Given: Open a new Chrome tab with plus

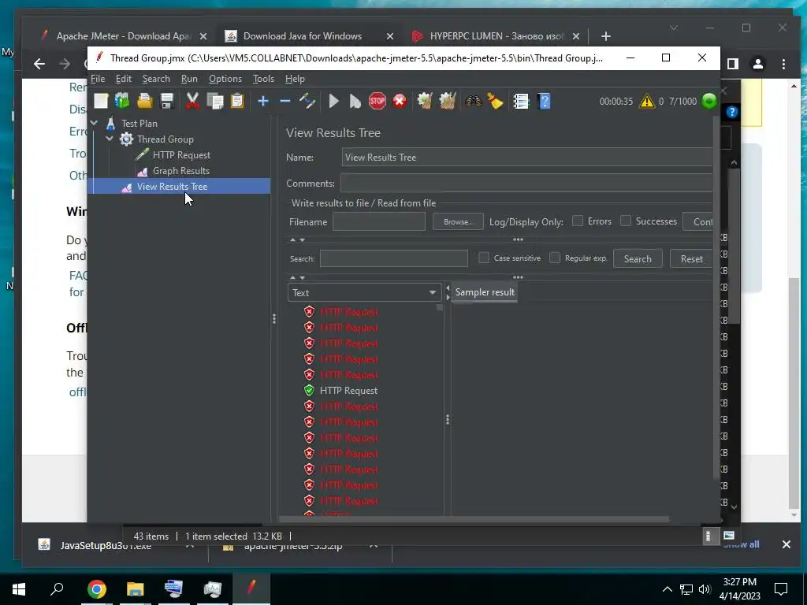Looking at the screenshot, I should [x=606, y=36].
